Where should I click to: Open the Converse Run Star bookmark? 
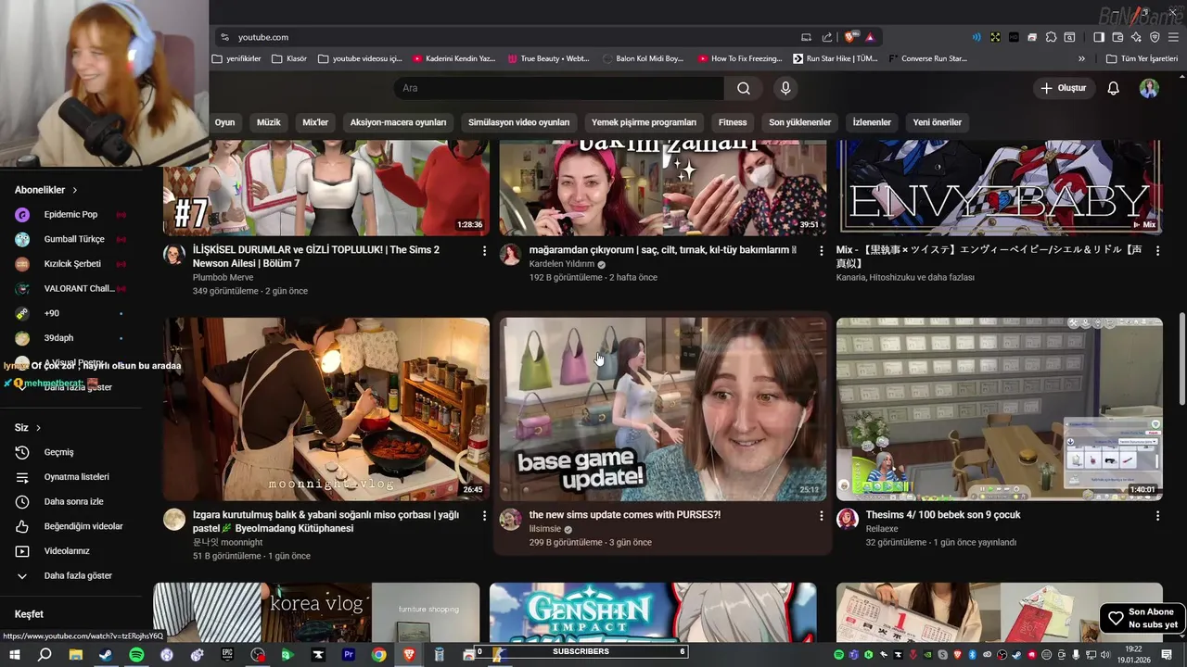point(927,58)
